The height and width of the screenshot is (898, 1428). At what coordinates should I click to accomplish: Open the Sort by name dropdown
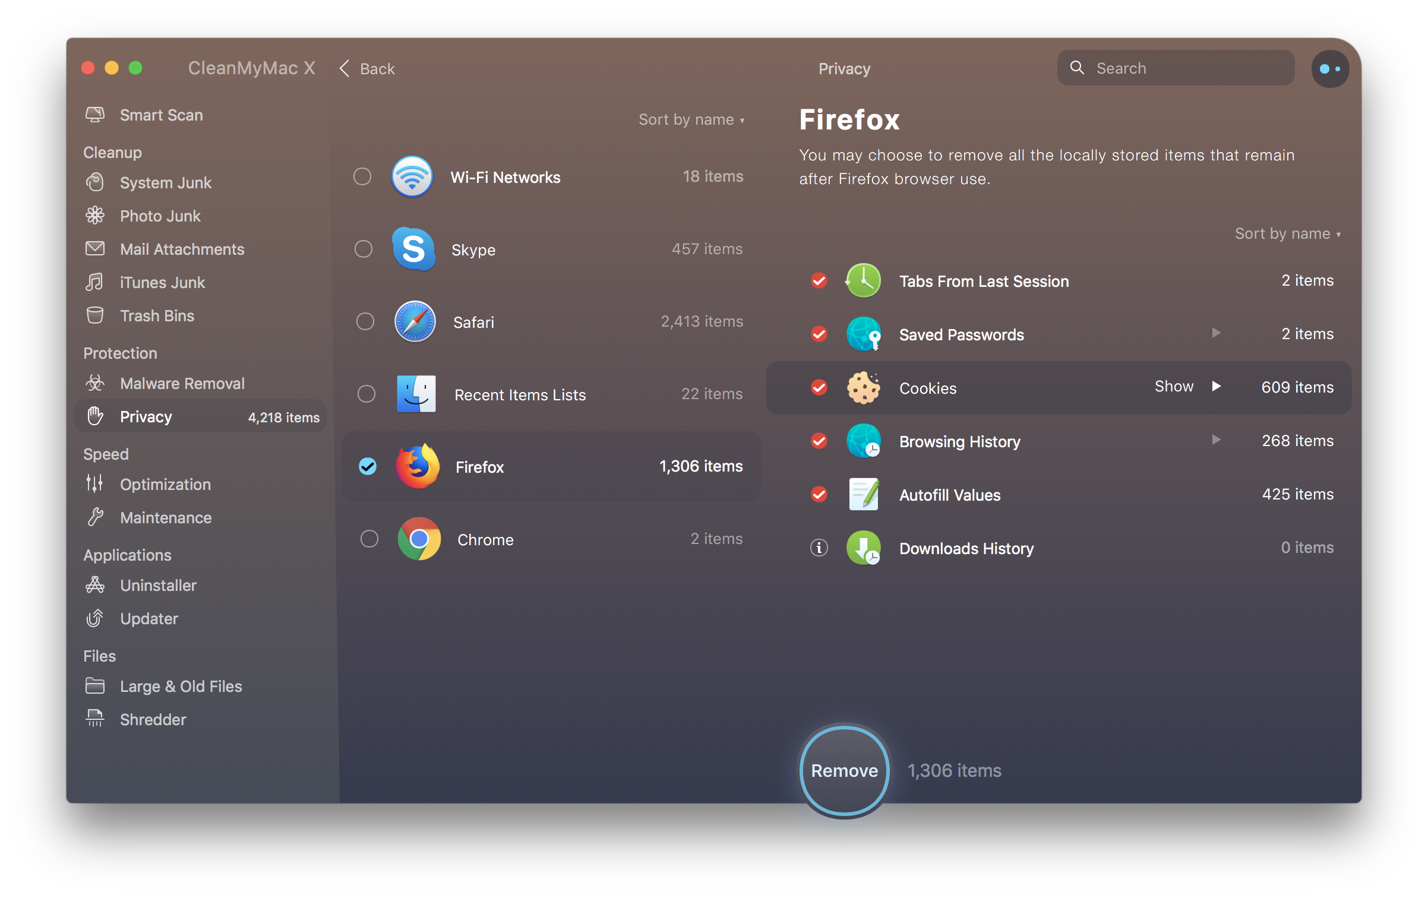click(x=691, y=119)
